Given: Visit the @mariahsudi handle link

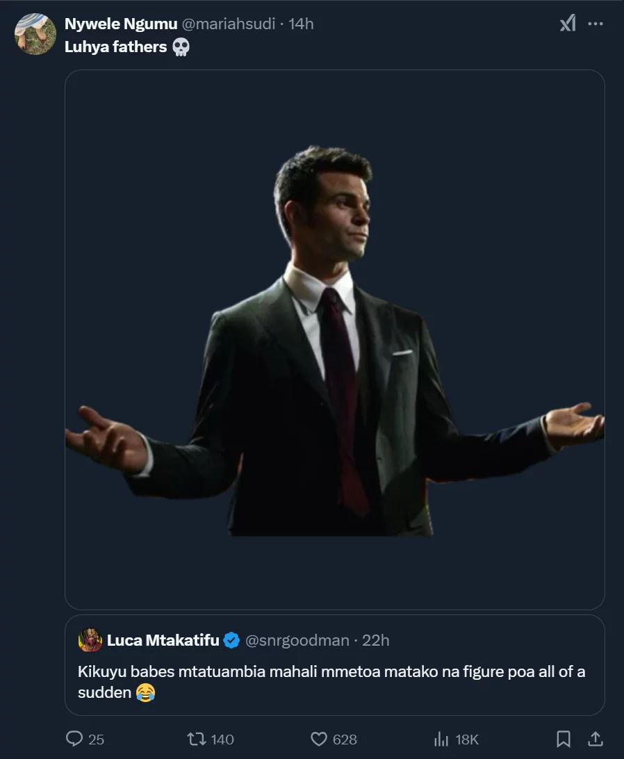Looking at the screenshot, I should [228, 24].
